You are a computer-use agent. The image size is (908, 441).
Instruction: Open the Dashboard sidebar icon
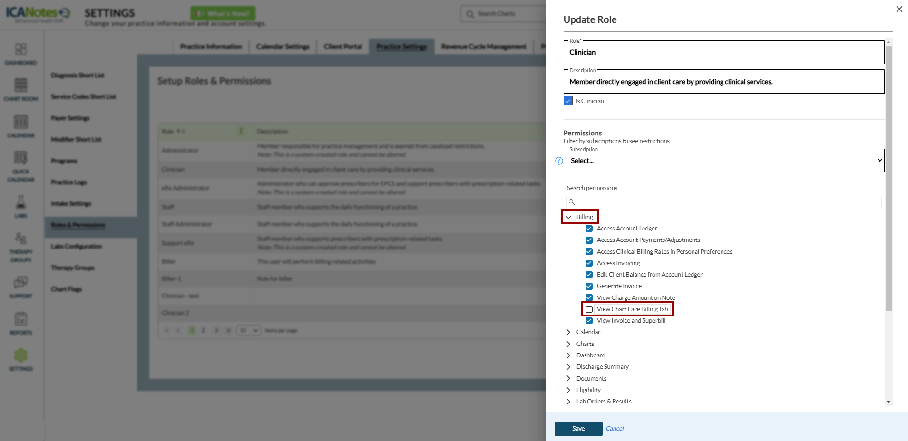[21, 50]
